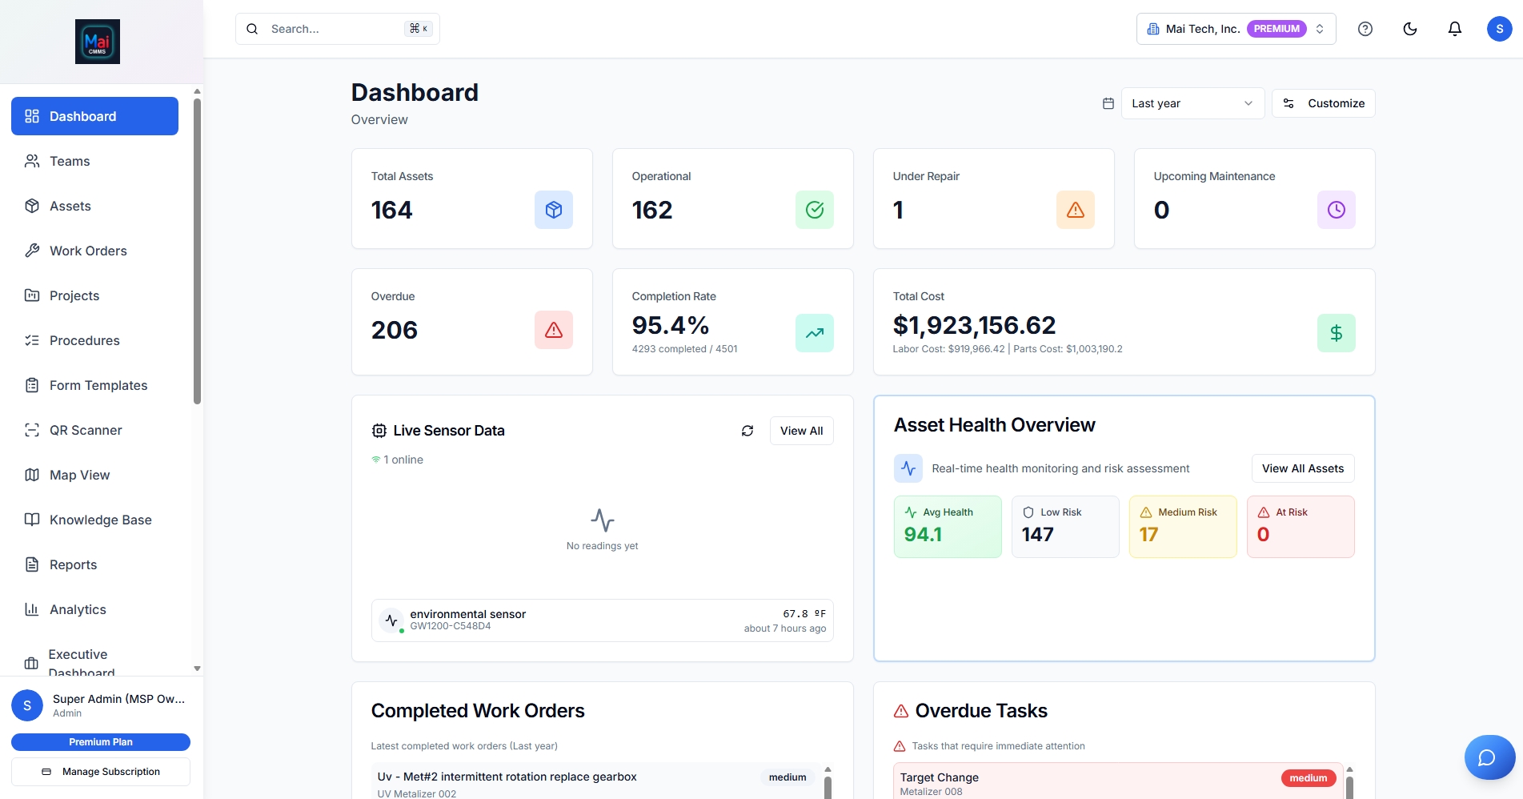Open Manage Subscription settings
This screenshot has height=799, width=1523.
(x=101, y=771)
